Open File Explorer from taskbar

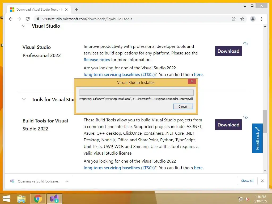22,199
